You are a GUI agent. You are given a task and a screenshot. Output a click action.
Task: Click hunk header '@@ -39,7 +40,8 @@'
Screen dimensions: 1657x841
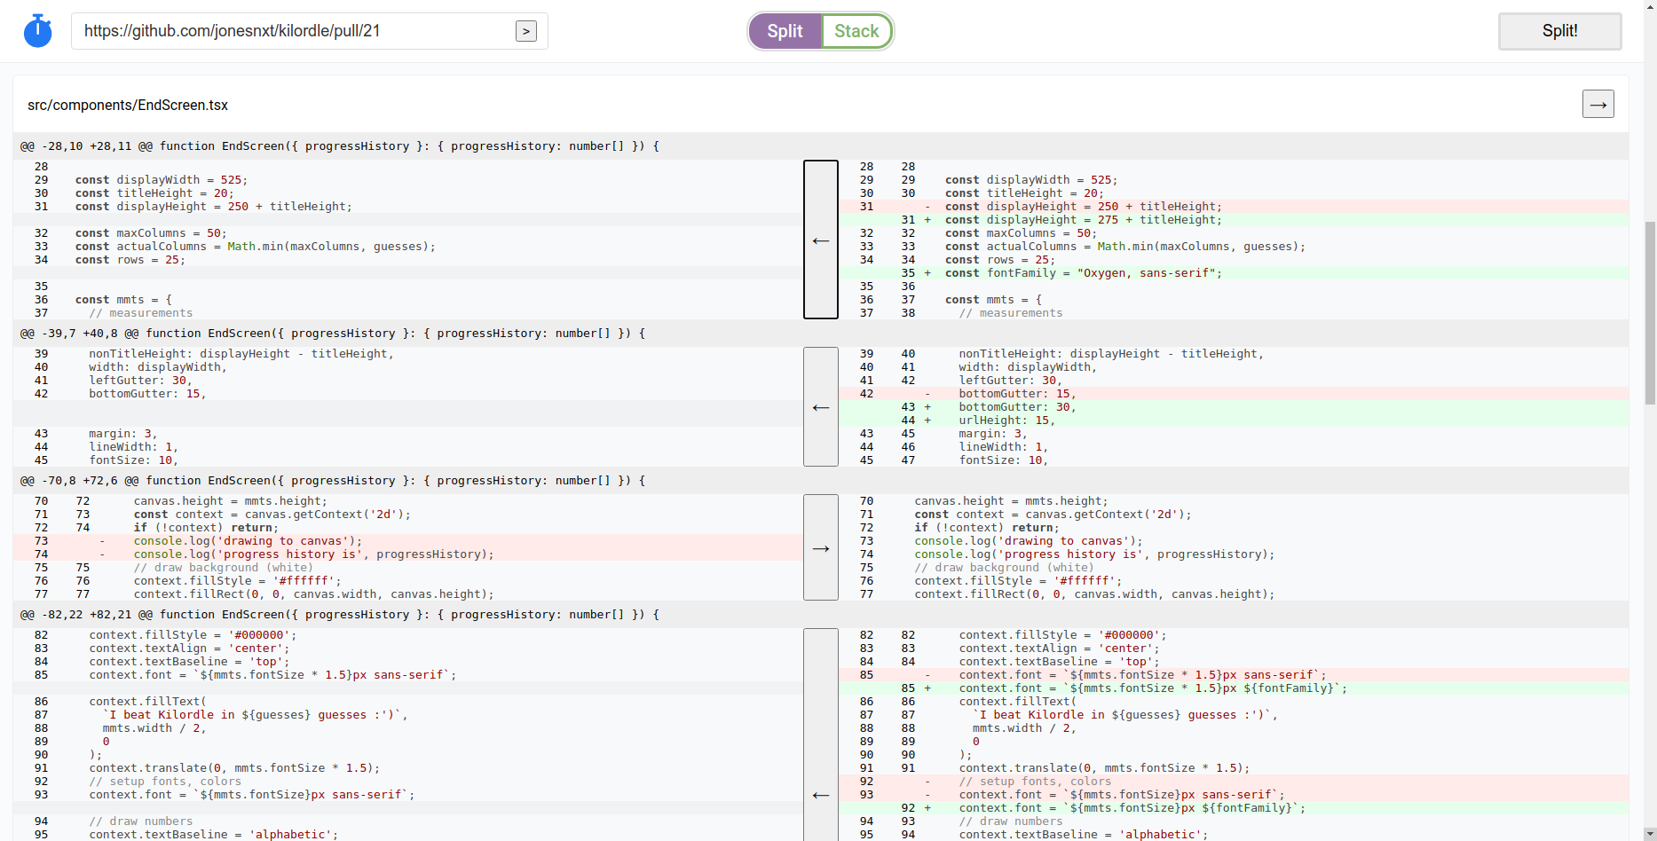(821, 334)
